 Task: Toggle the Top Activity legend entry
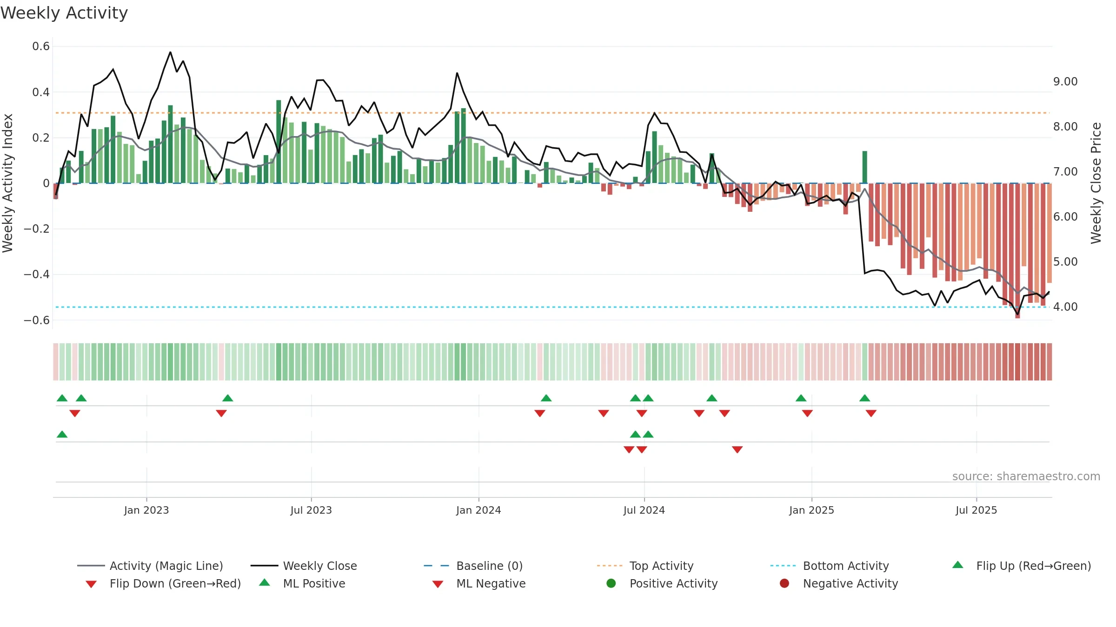(645, 566)
